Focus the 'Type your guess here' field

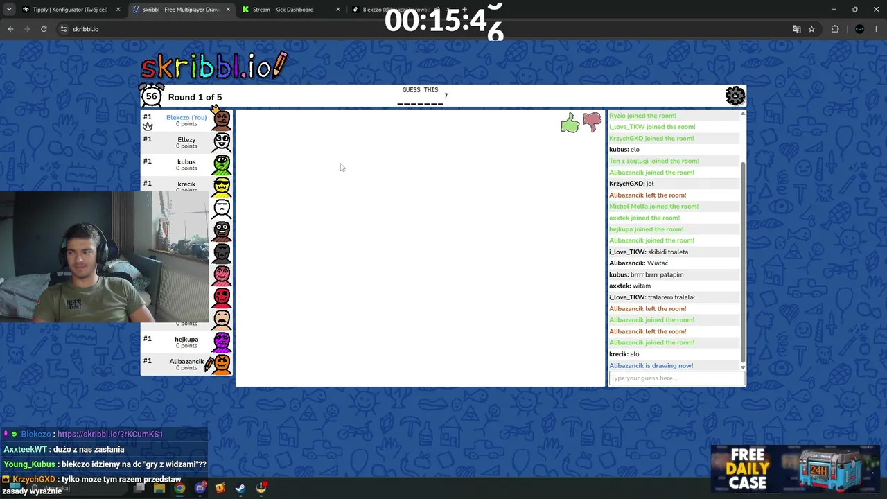click(x=677, y=378)
